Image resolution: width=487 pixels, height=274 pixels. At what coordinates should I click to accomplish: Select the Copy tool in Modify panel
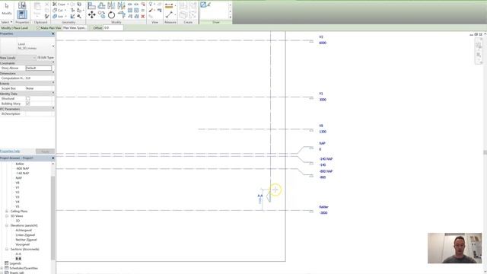tap(101, 14)
